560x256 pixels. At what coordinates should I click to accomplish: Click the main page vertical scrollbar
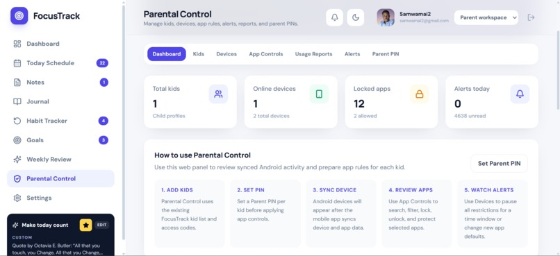coord(558,69)
